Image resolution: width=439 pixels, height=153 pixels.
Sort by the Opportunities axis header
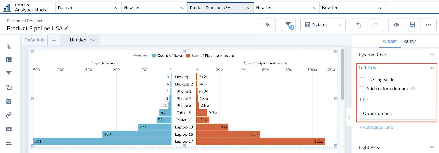tap(104, 63)
